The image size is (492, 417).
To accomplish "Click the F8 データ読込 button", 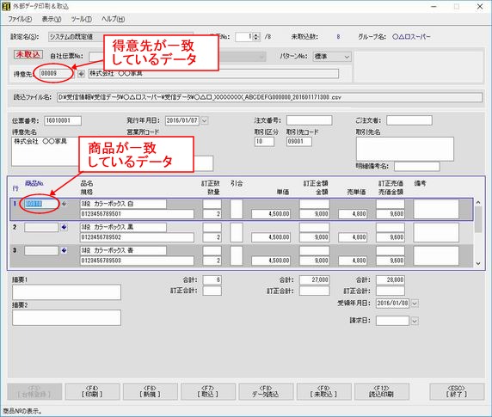I will coord(266,391).
